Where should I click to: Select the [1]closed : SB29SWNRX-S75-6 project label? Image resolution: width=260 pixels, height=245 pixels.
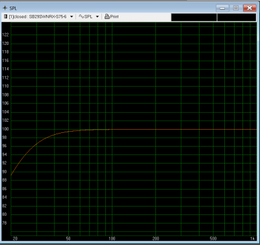[x=38, y=16]
